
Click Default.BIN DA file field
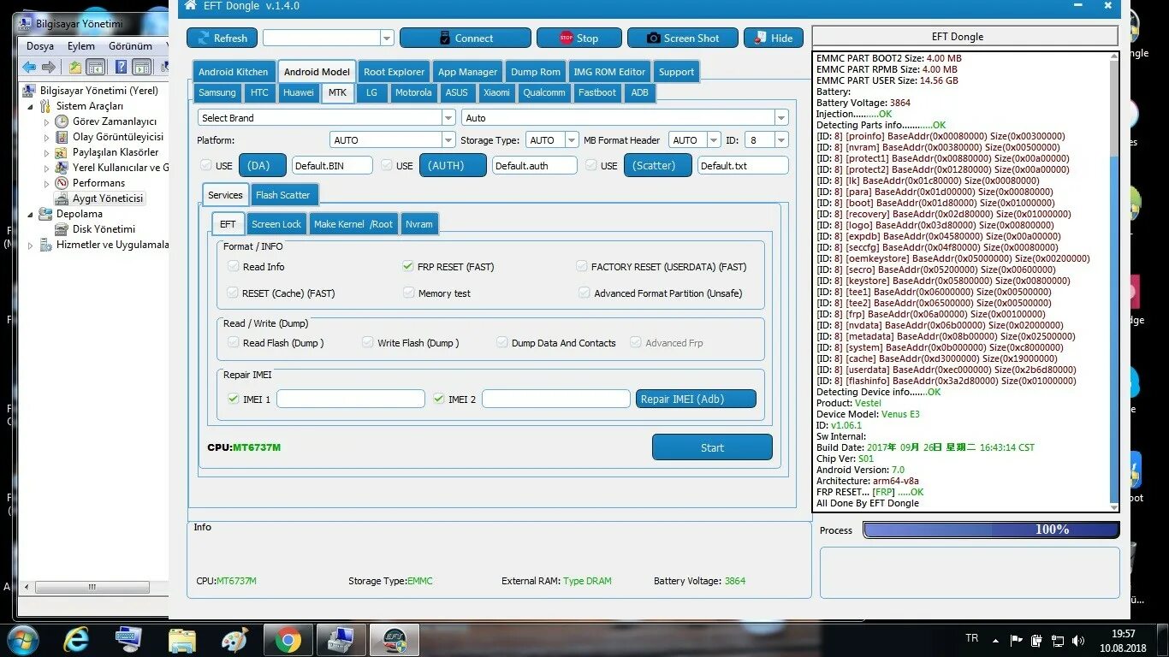click(332, 166)
